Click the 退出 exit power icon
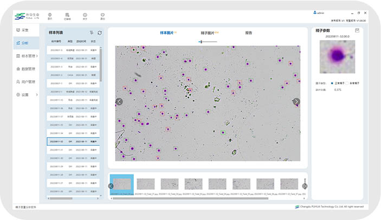Viewport: 381px width, 220px height. click(102, 16)
